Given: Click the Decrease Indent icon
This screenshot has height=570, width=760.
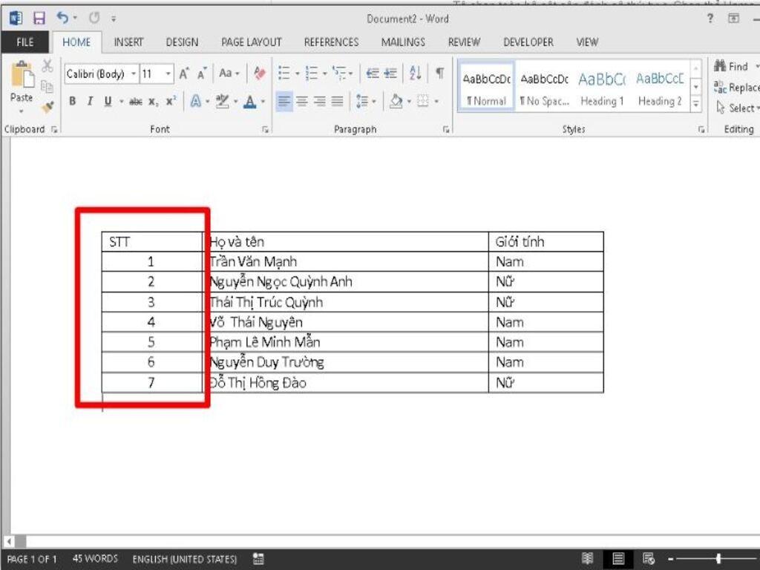Looking at the screenshot, I should (x=372, y=72).
